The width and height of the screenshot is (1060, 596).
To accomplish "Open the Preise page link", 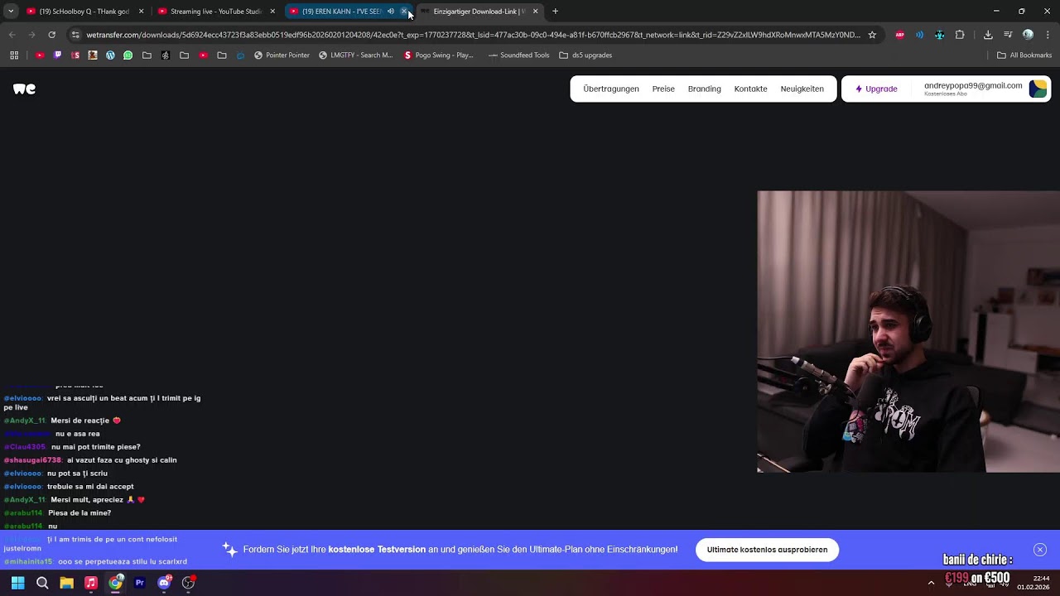I will click(x=663, y=89).
